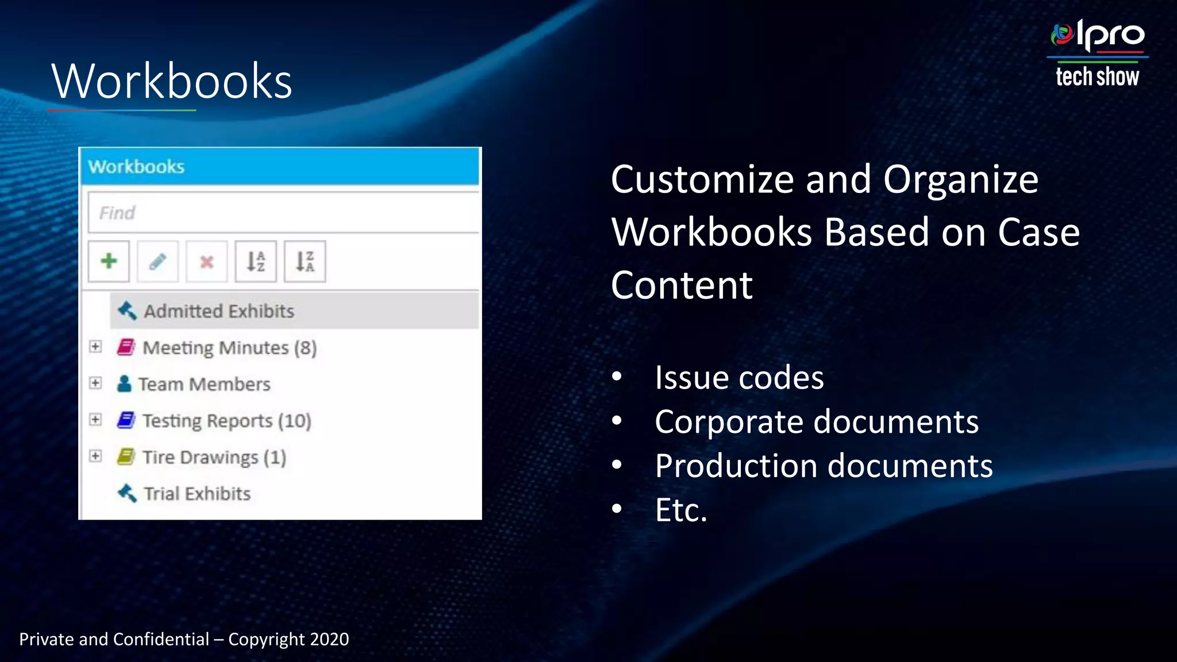Click the pink book icon for Meeting Minutes
Viewport: 1177px width, 662px height.
tap(126, 347)
